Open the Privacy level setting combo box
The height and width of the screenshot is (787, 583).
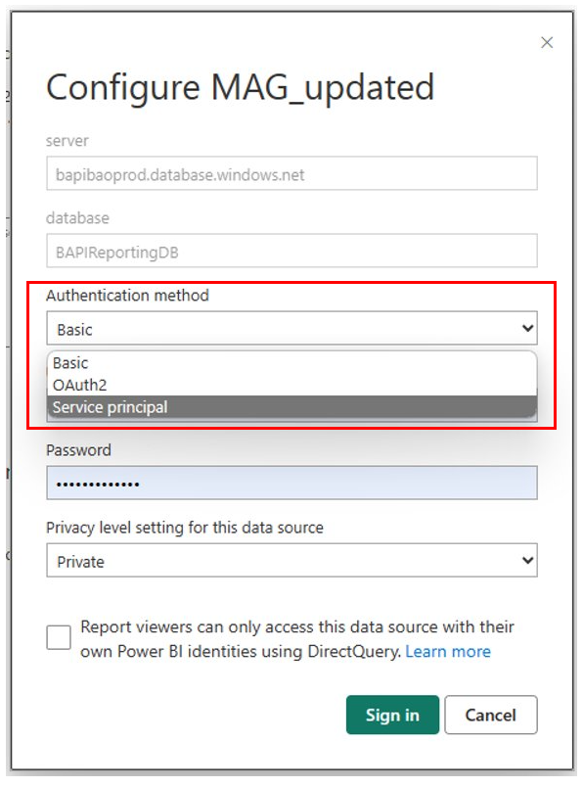coord(291,560)
